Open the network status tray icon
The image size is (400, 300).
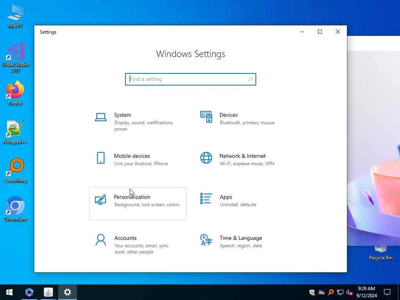[340, 292]
